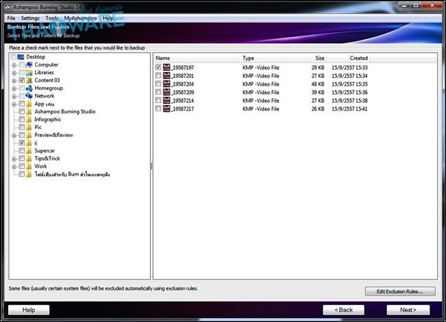Expand the Libraries tree node
The width and height of the screenshot is (446, 322).
[x=14, y=73]
